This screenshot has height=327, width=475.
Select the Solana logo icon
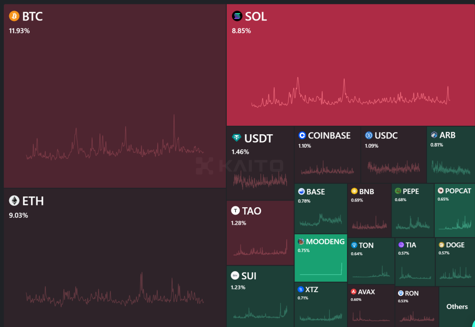pyautogui.click(x=237, y=17)
